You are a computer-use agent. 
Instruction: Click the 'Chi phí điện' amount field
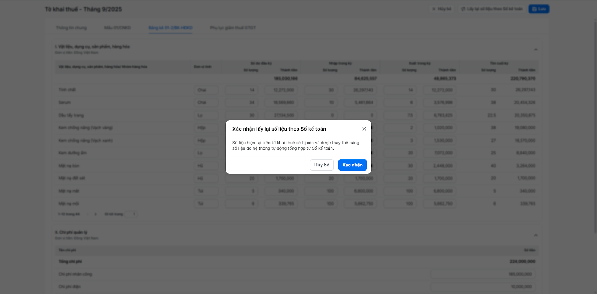pyautogui.click(x=483, y=287)
